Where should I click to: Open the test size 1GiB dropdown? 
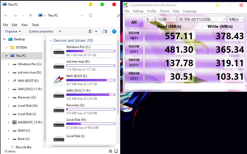coord(166,19)
